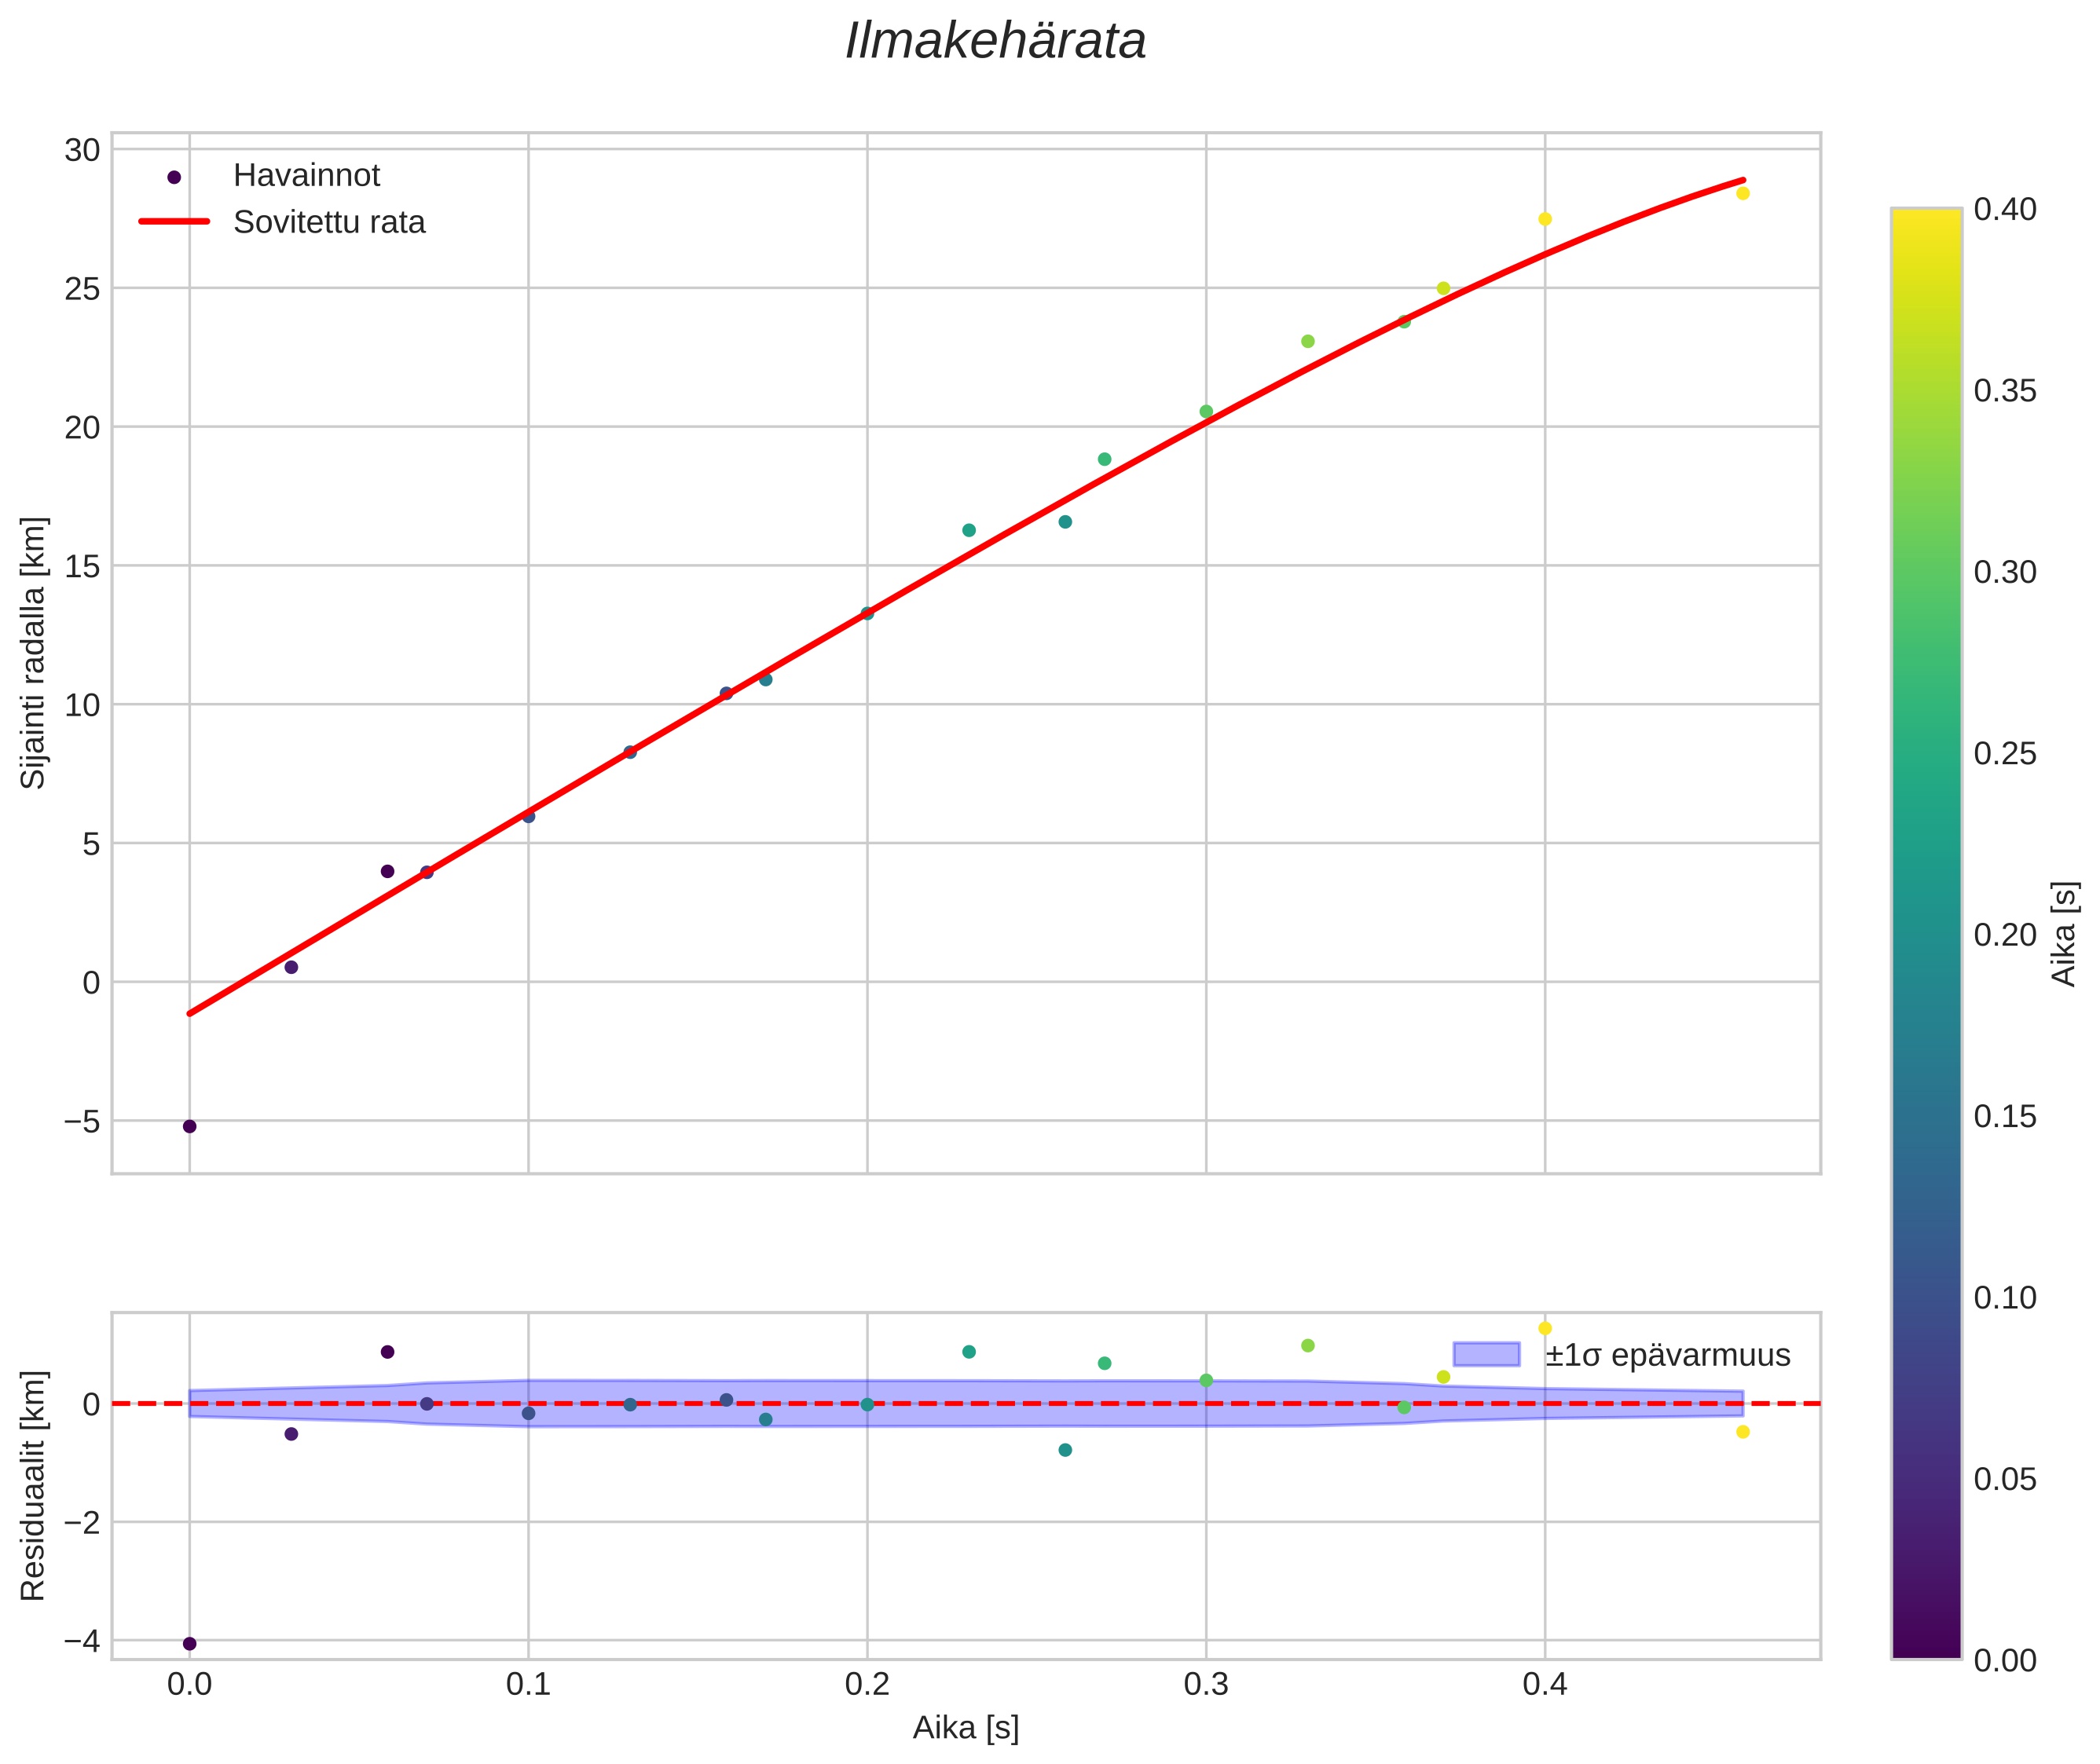
Task: Click the x-axis label Aika [s]
Action: [x=966, y=1728]
